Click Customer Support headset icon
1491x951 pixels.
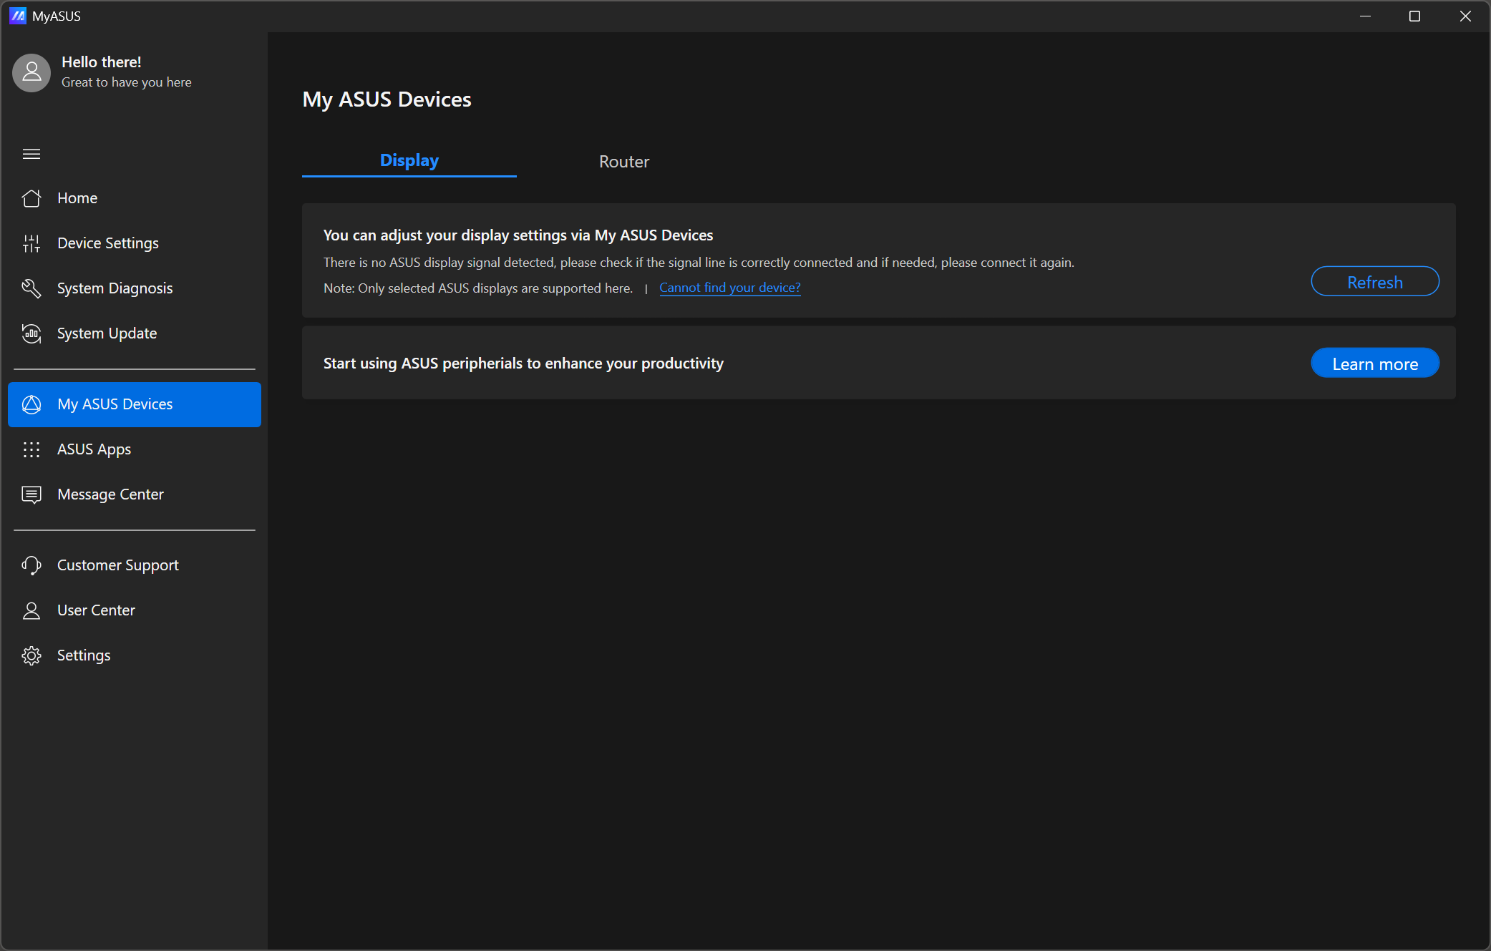(31, 565)
